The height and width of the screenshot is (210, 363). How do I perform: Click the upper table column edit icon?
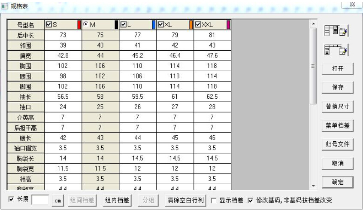[x=336, y=31]
